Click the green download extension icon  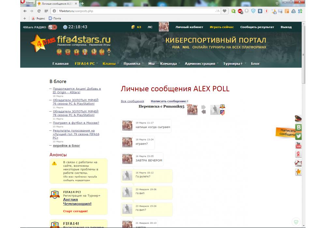click(x=233, y=11)
